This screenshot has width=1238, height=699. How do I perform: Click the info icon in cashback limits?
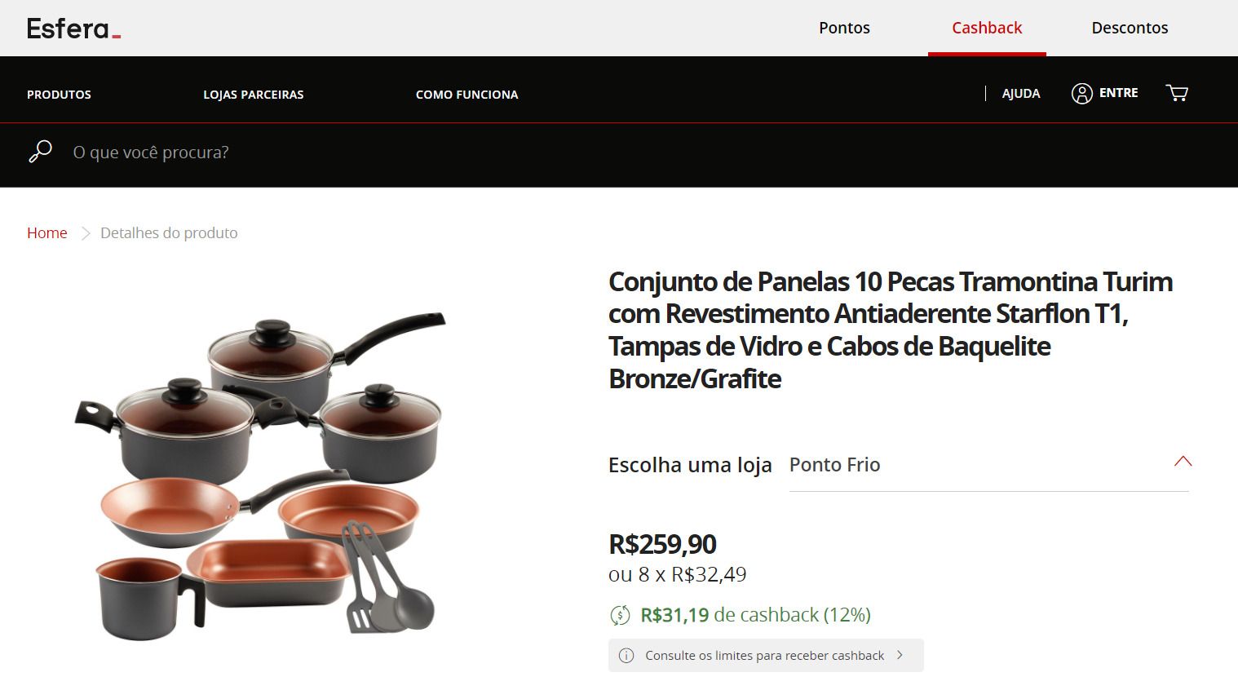coord(626,656)
